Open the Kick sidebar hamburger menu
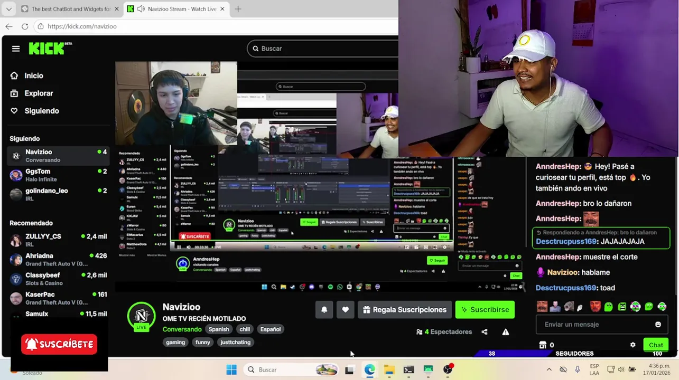679x380 pixels. point(16,49)
